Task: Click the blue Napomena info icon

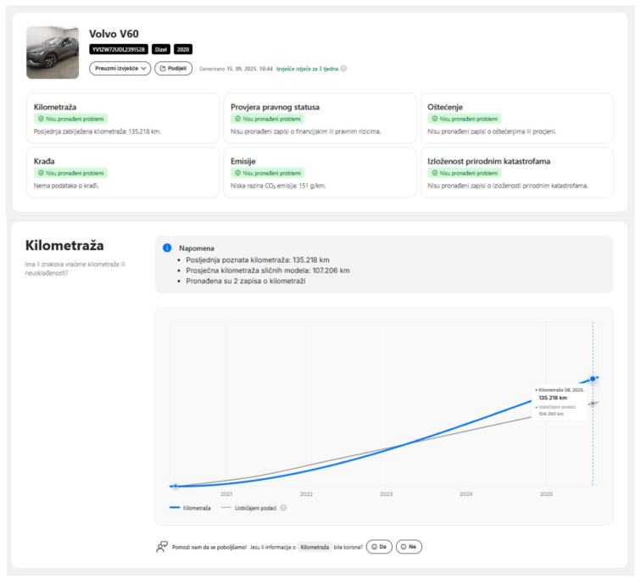Action: 166,248
